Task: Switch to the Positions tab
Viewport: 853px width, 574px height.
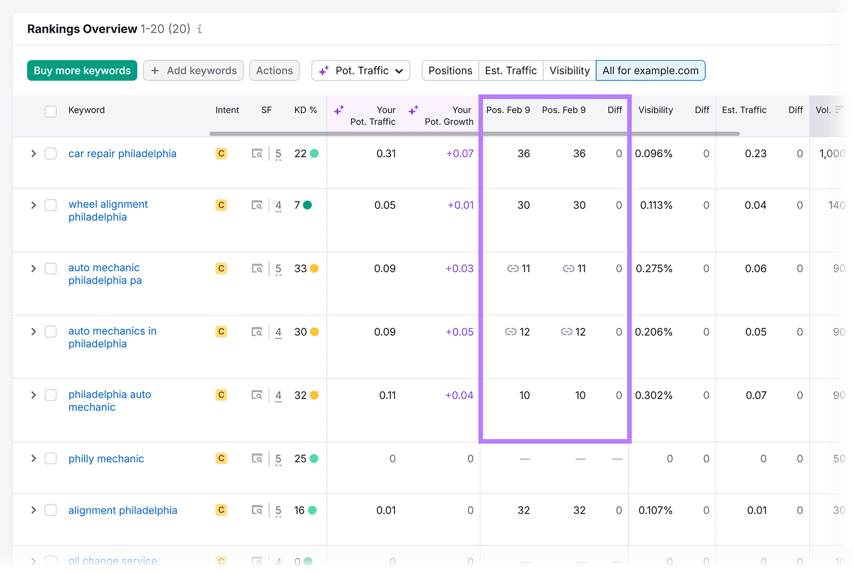Action: click(449, 70)
